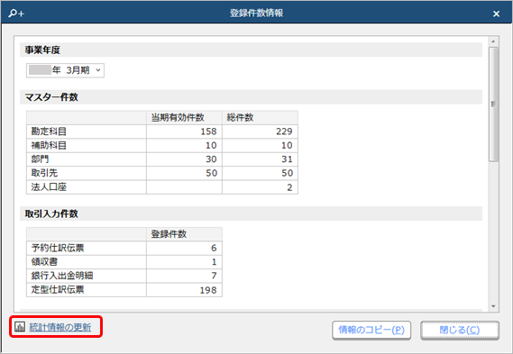Select the 定型仕訳伝票 row label
This screenshot has width=513, height=354.
58,290
